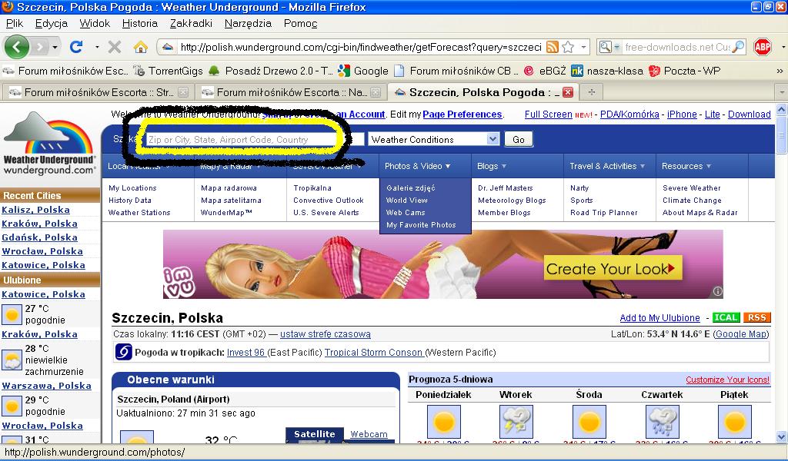Image resolution: width=788 pixels, height=461 pixels.
Task: Expand the Blogs navigation menu
Action: (492, 166)
